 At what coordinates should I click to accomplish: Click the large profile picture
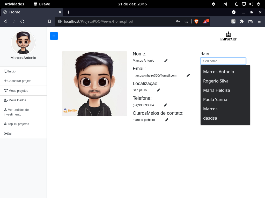[94, 84]
